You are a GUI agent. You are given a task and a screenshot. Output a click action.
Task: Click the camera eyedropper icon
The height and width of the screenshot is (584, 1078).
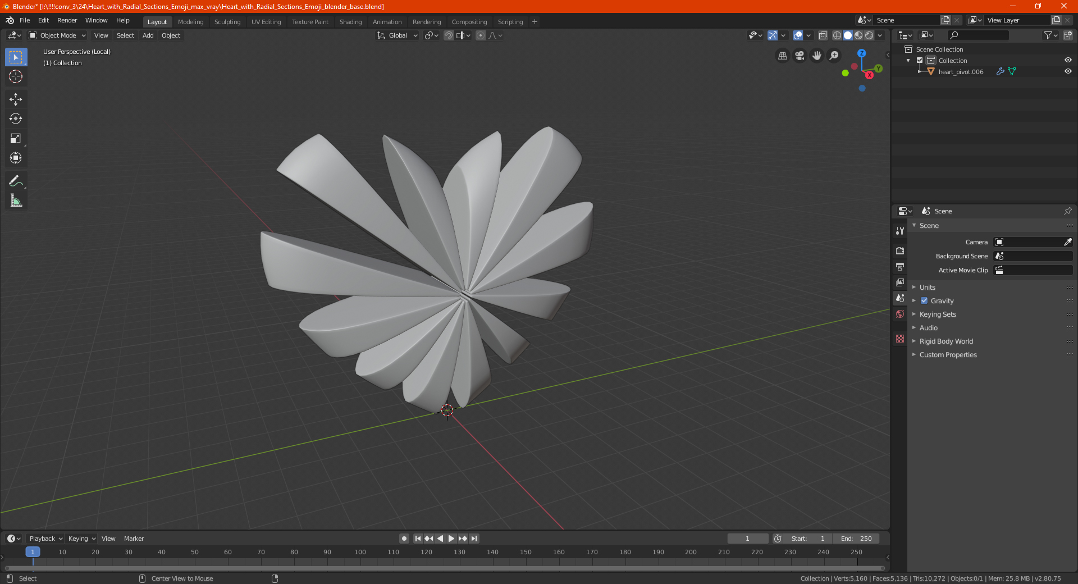1067,242
